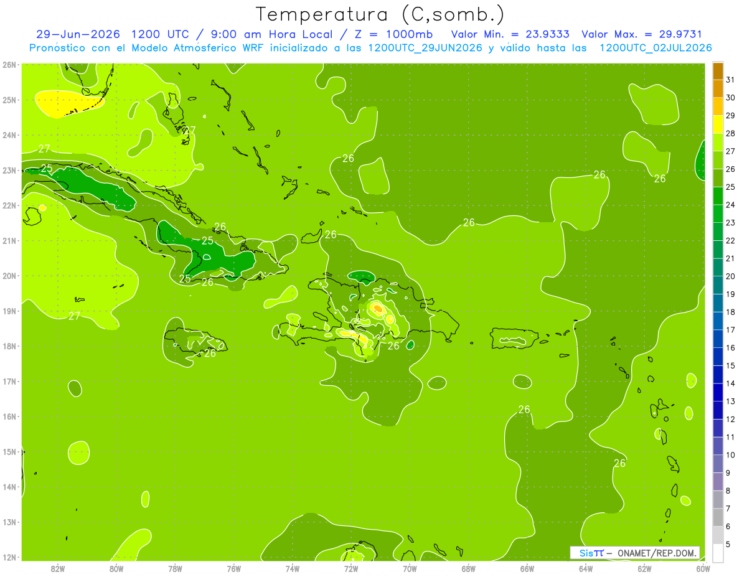Screen dimensions: 747x577
Task: Click the 68W longitude axis label
Action: point(469,568)
